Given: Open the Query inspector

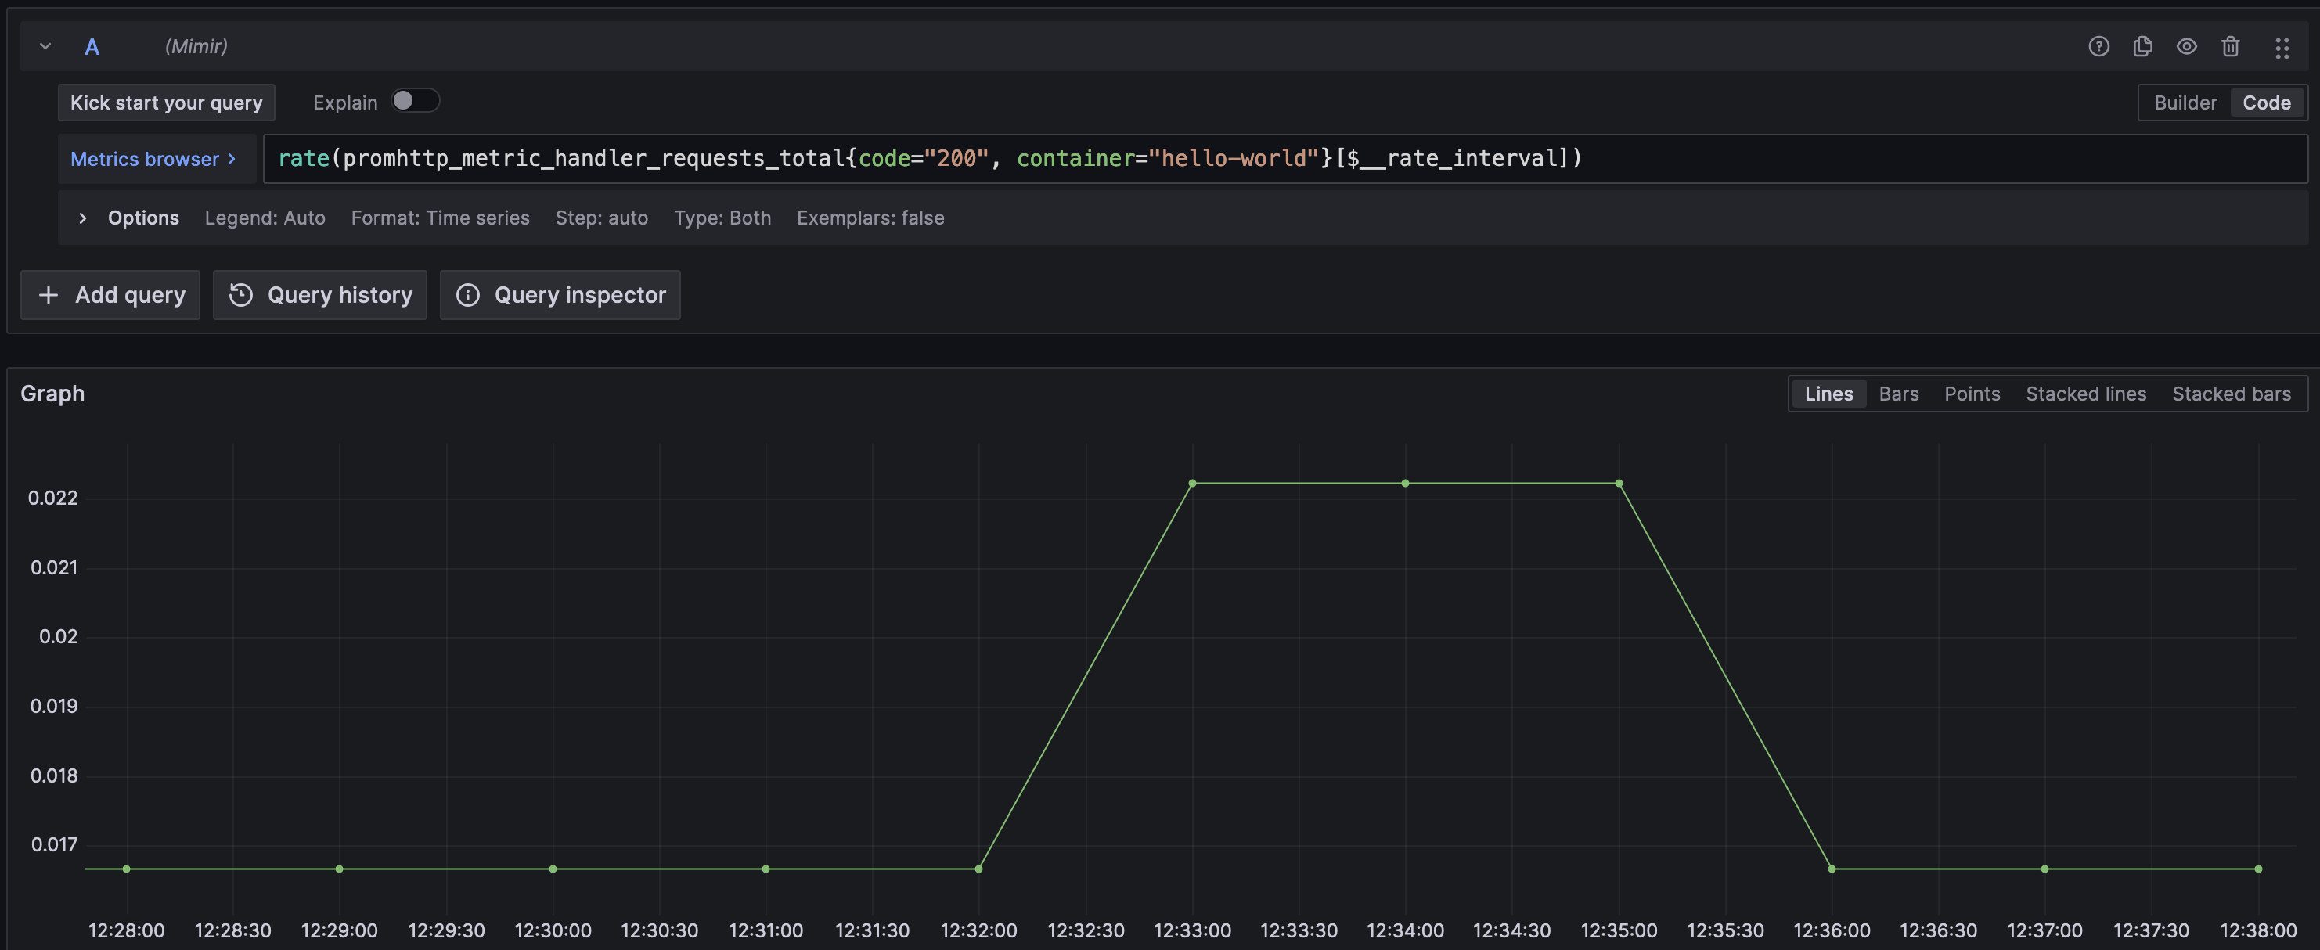Looking at the screenshot, I should [560, 294].
